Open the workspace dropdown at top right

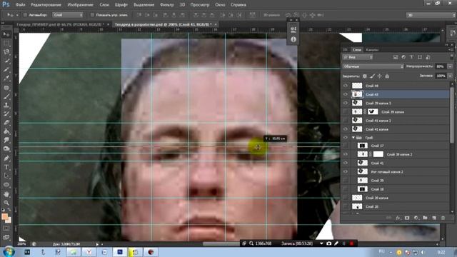431,15
